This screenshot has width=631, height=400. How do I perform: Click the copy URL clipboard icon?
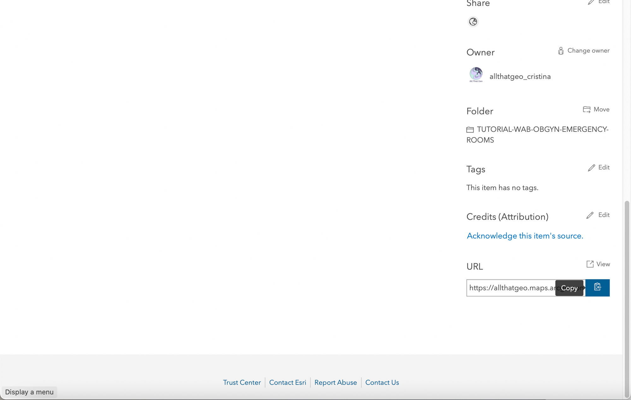[597, 287]
